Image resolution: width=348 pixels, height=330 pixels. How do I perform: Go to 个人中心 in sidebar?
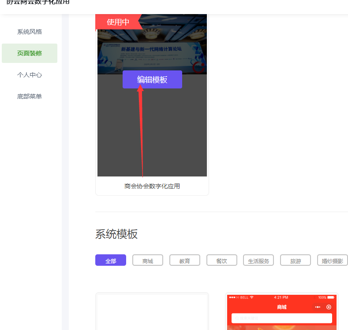[x=30, y=75]
